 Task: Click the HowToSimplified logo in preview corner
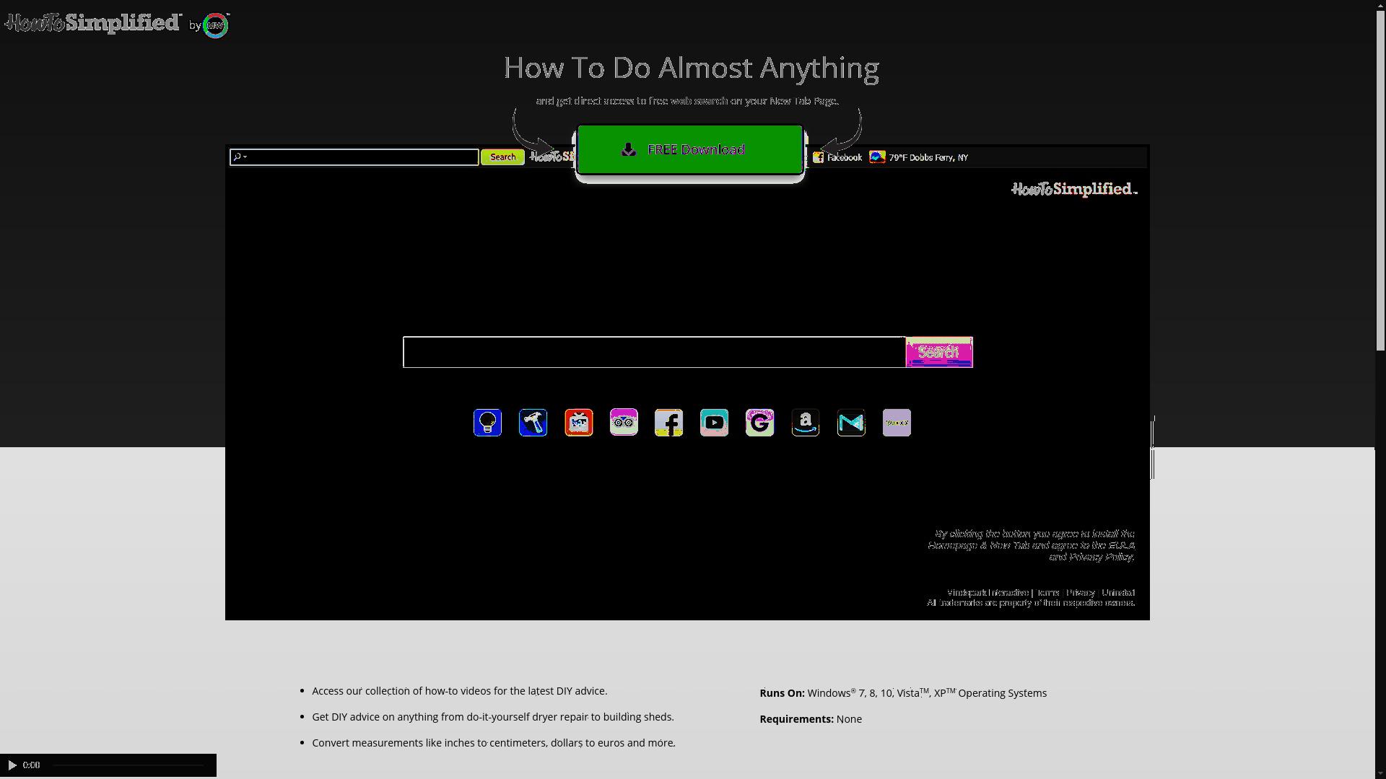(1074, 189)
